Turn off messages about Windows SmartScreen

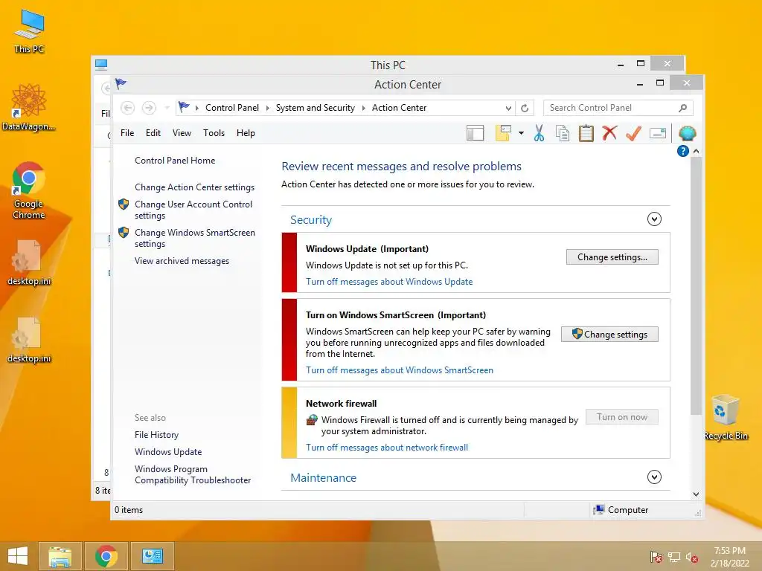(400, 370)
